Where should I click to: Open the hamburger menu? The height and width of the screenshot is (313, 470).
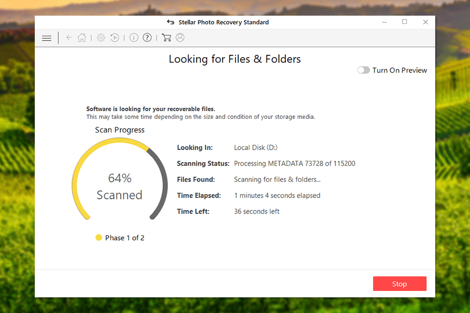coord(47,38)
